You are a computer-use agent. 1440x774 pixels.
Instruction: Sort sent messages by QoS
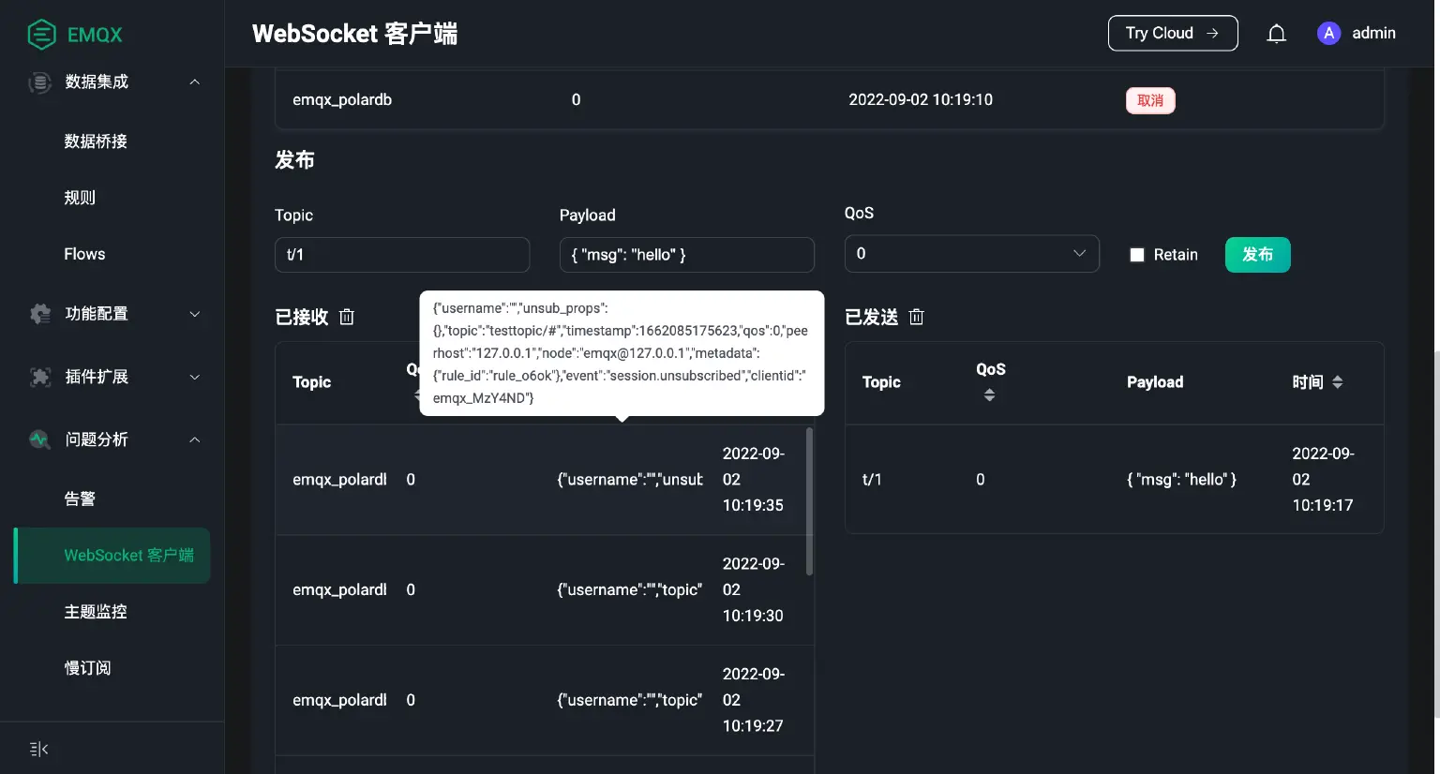tap(989, 395)
